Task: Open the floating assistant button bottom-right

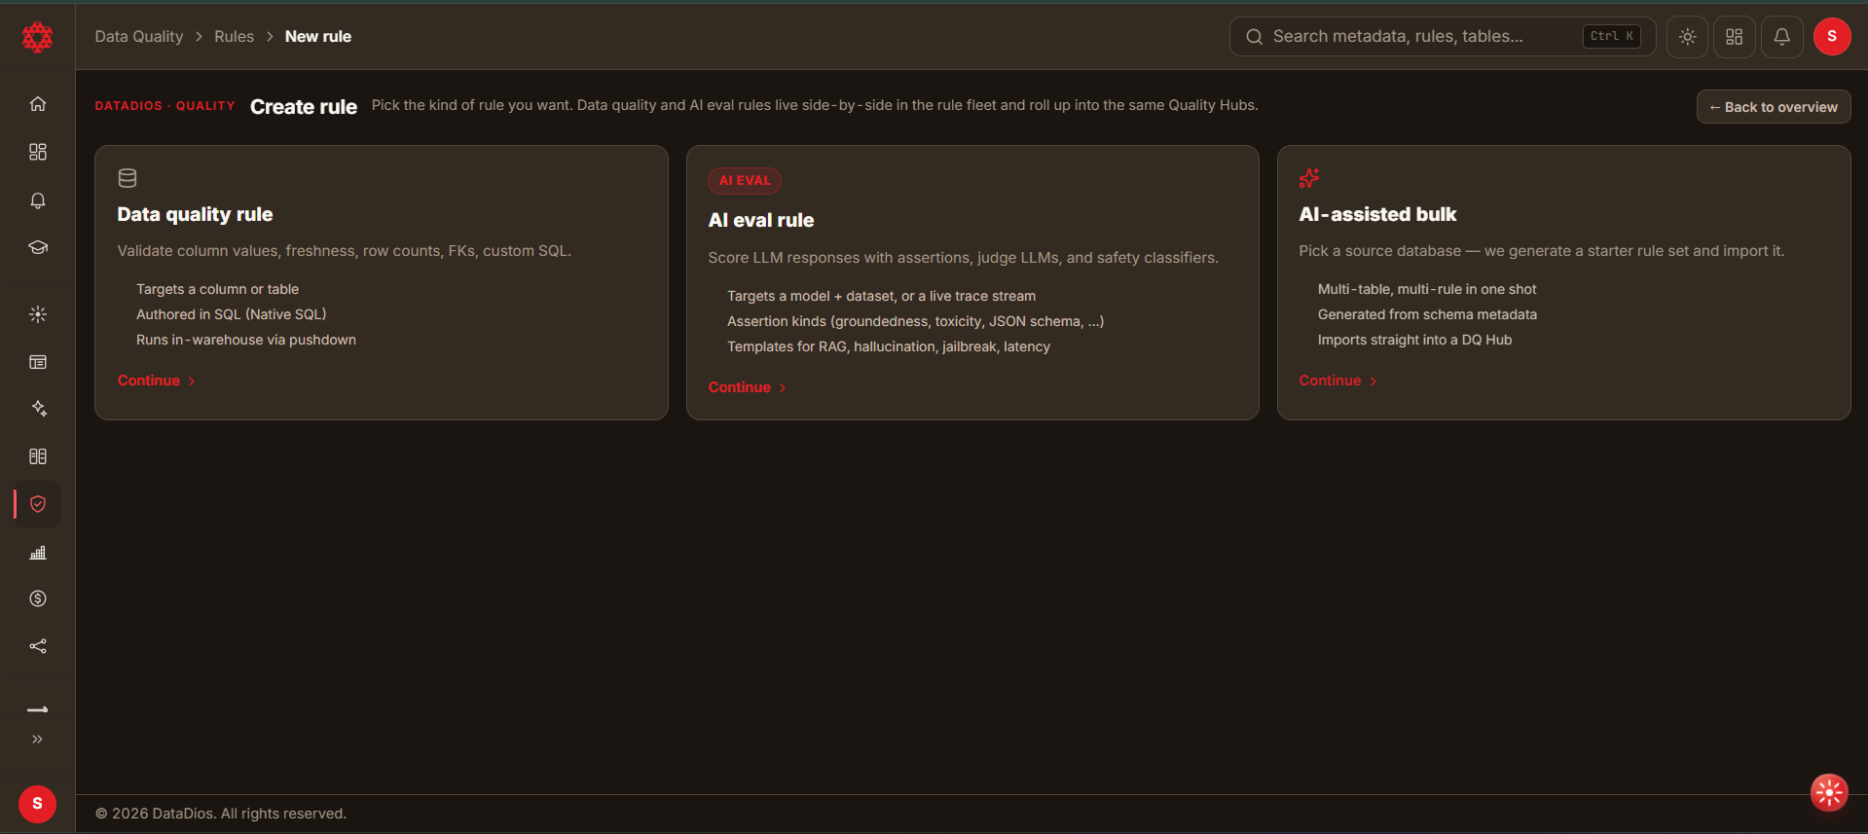Action: point(1829,793)
